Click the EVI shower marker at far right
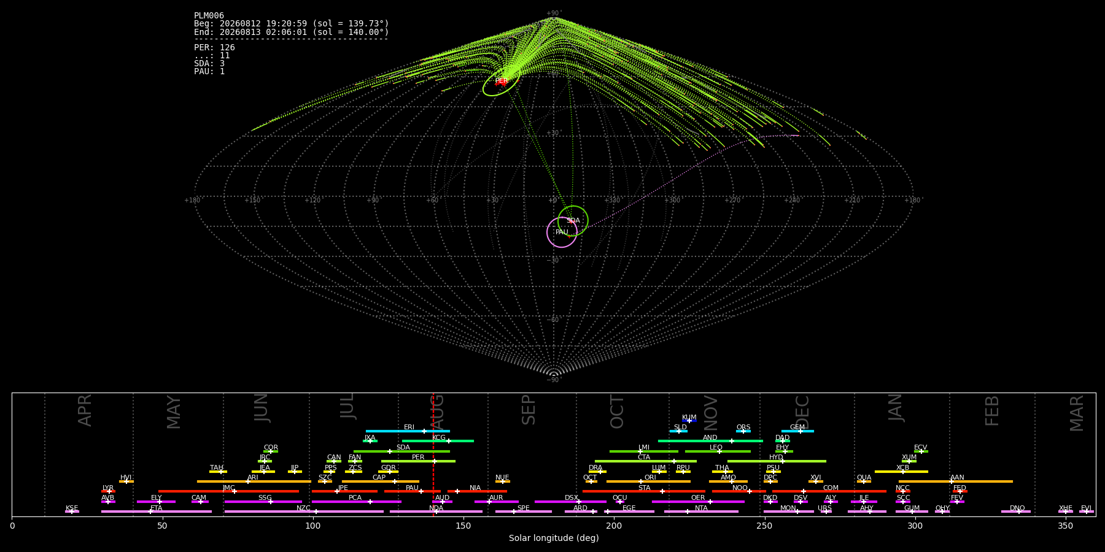 (x=1087, y=512)
